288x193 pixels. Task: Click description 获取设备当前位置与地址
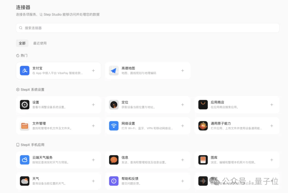pyautogui.click(x=138, y=107)
